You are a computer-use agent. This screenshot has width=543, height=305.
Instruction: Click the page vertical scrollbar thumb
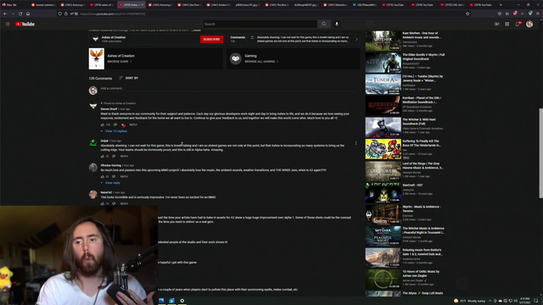tap(540, 153)
